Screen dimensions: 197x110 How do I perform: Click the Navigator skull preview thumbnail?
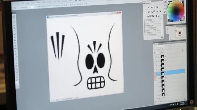pos(179,32)
